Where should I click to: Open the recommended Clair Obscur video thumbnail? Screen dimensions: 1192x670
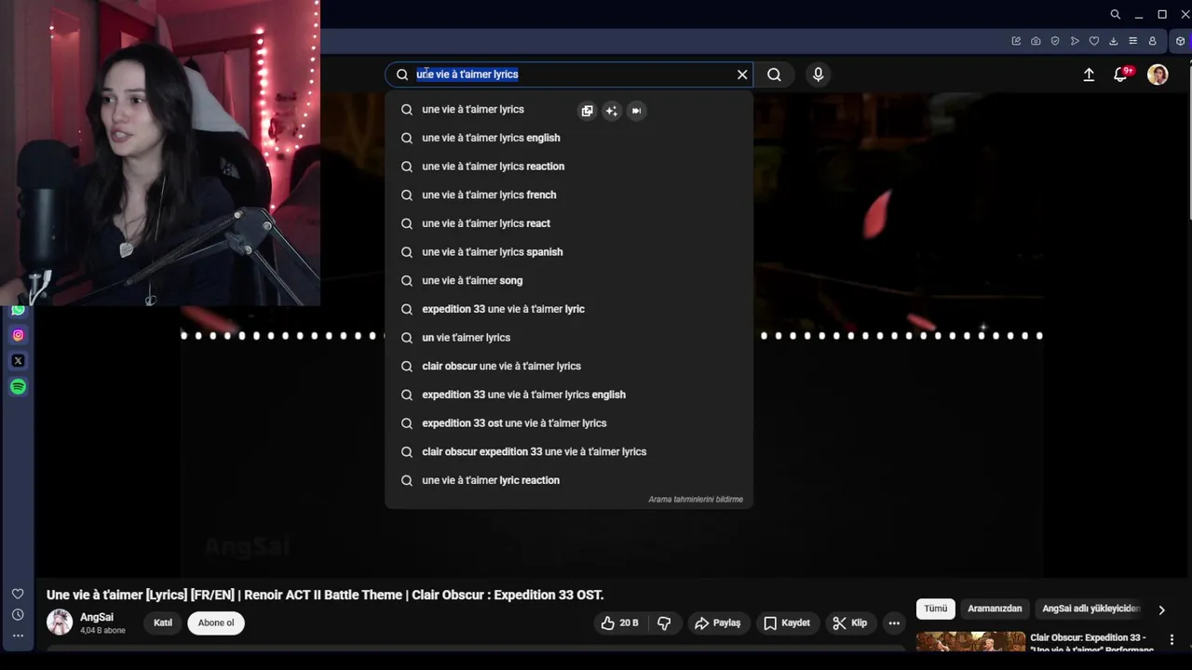(970, 642)
